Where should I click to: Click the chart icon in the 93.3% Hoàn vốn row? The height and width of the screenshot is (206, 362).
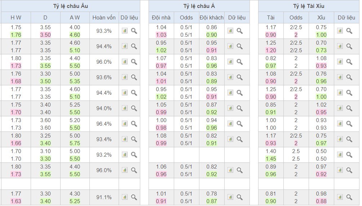(x=124, y=31)
